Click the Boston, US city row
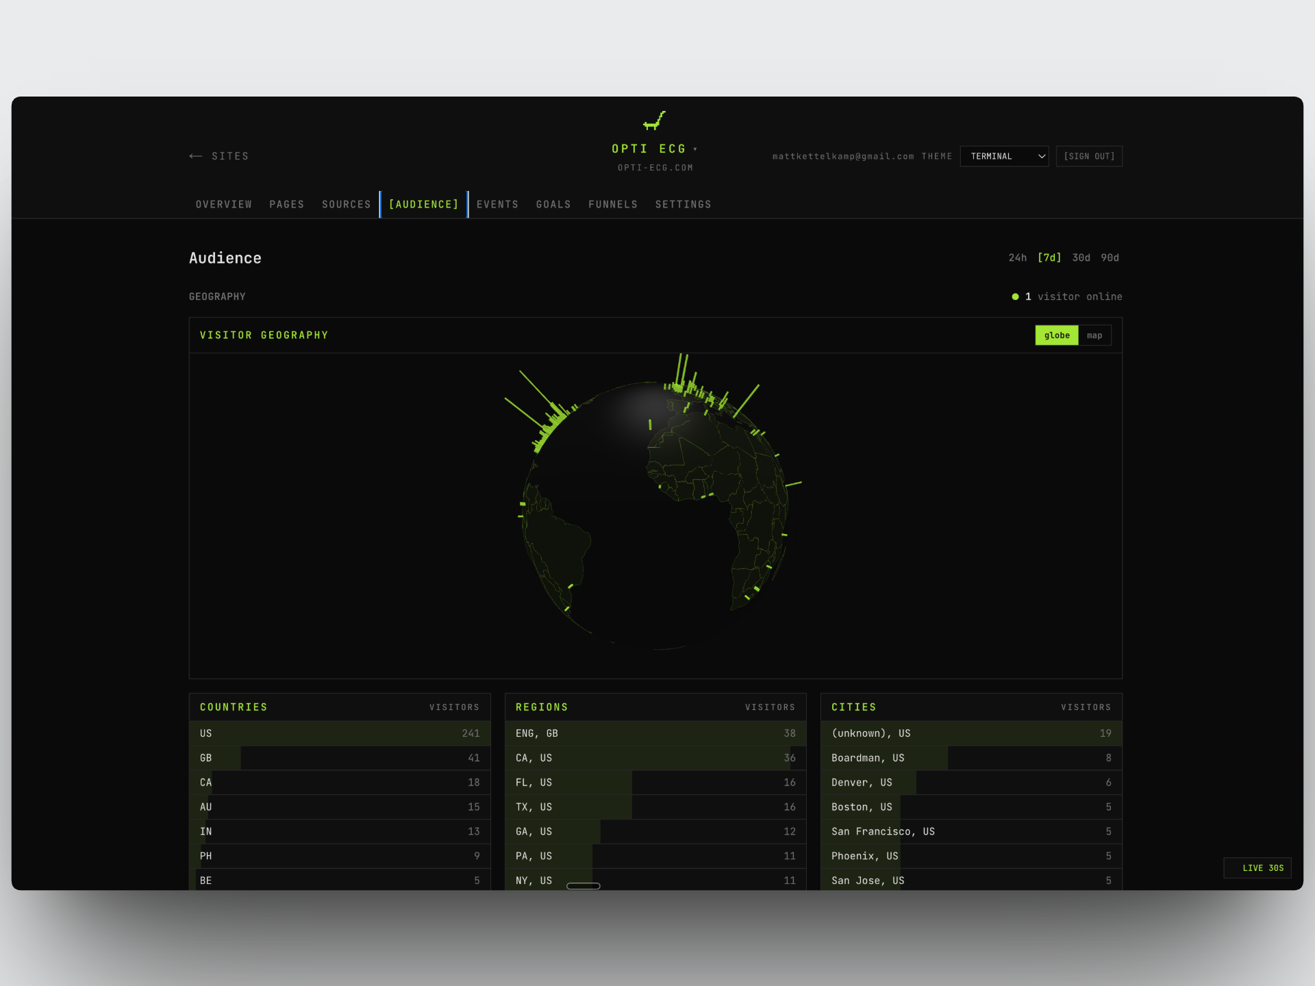The height and width of the screenshot is (986, 1315). click(x=971, y=807)
